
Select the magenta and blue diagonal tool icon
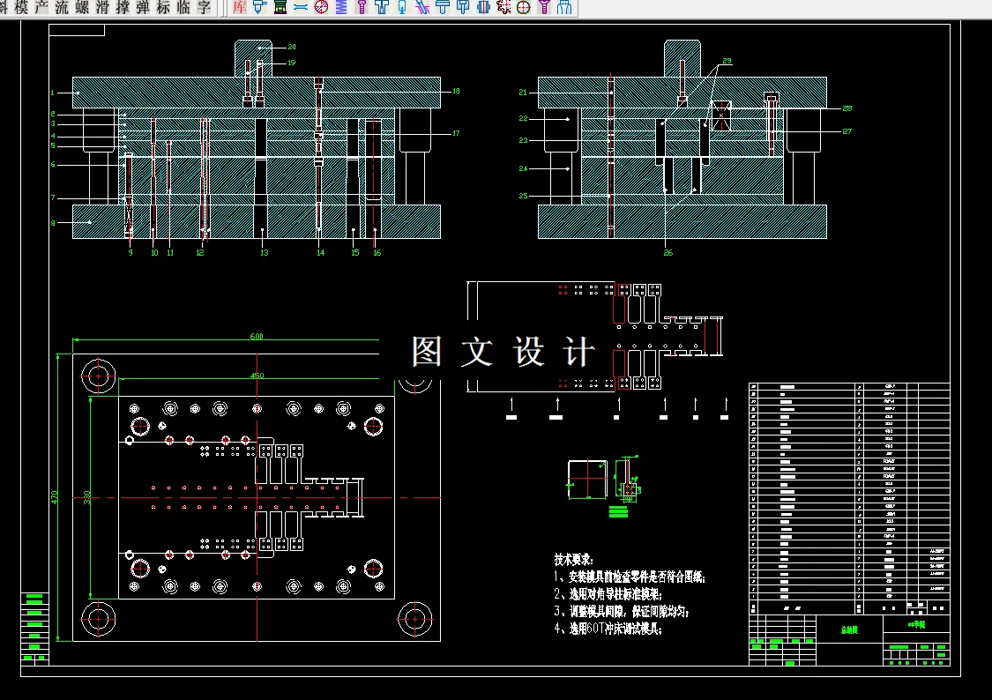pyautogui.click(x=422, y=8)
